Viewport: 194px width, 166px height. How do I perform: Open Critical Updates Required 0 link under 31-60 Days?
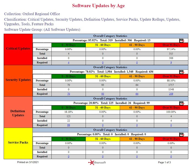point(103,63)
